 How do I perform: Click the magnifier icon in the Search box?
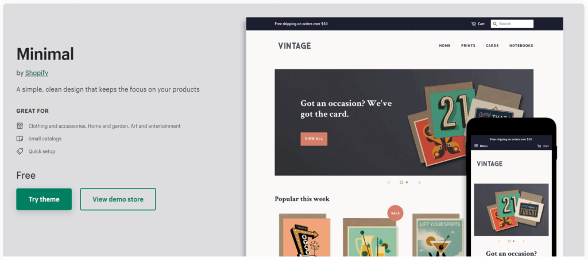tap(495, 24)
